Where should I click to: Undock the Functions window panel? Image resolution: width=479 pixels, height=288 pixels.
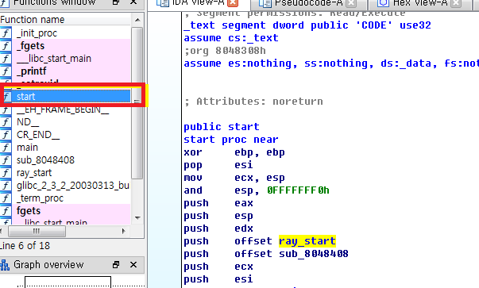(116, 2)
